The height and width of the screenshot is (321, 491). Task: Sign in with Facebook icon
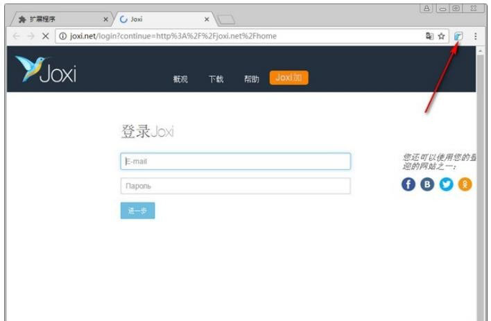coord(408,184)
